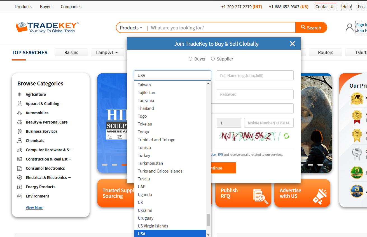Click the silver membership badge icon
Screen dimensions: 367x237
pyautogui.click(x=357, y=154)
